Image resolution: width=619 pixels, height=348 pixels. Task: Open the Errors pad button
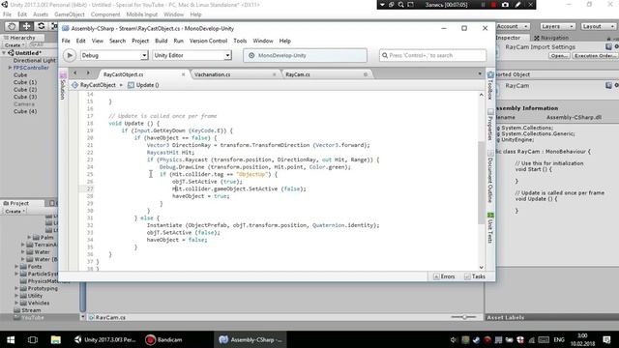click(444, 276)
